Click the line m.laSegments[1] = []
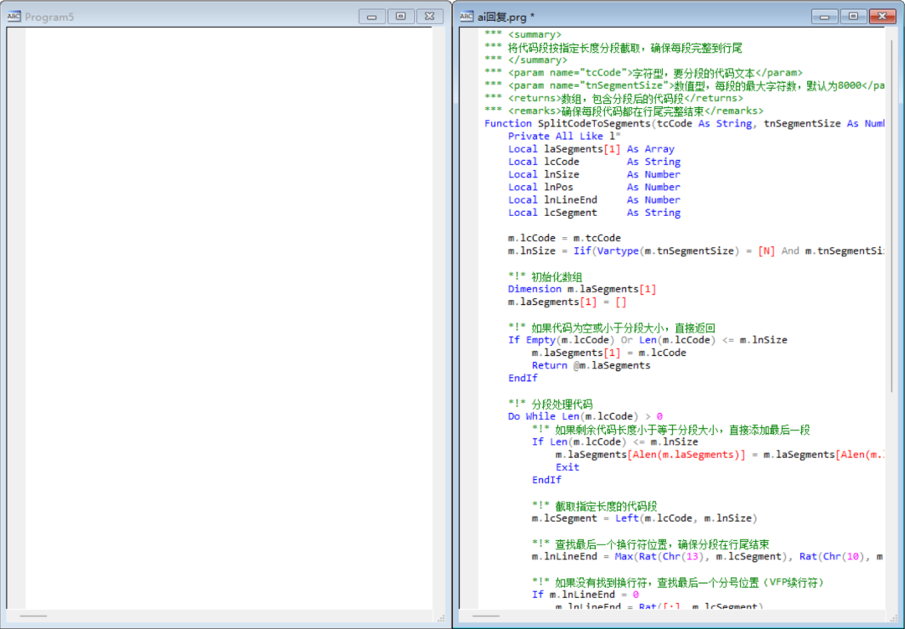 click(x=566, y=302)
